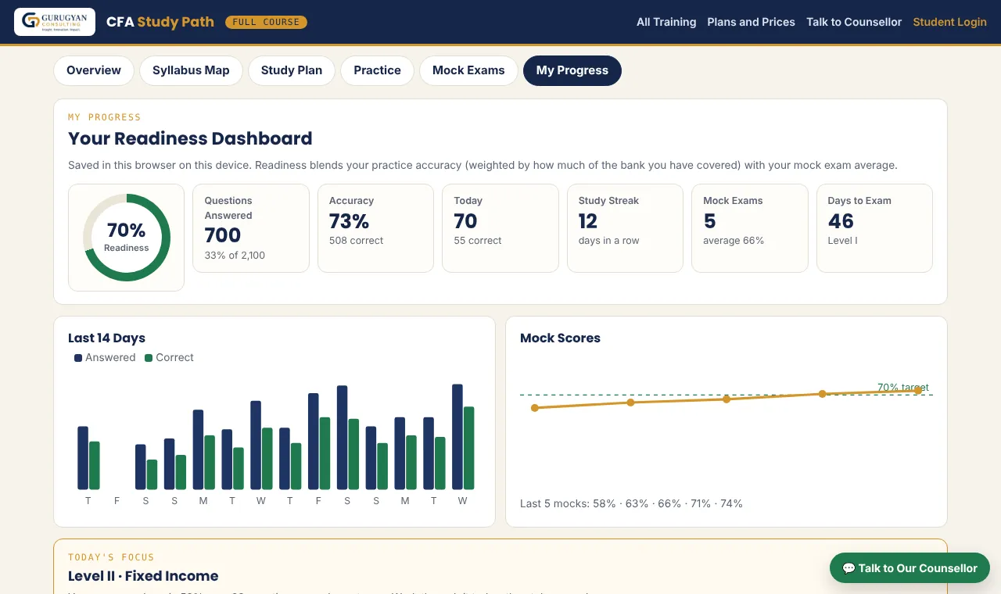This screenshot has width=1001, height=594.
Task: Click the '508 correct' text
Action: tap(356, 240)
